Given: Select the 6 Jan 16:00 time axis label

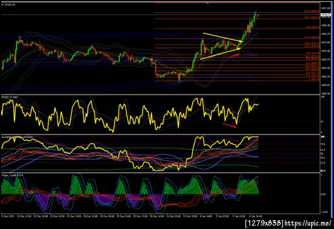Looking at the screenshot, I should coord(256,216).
